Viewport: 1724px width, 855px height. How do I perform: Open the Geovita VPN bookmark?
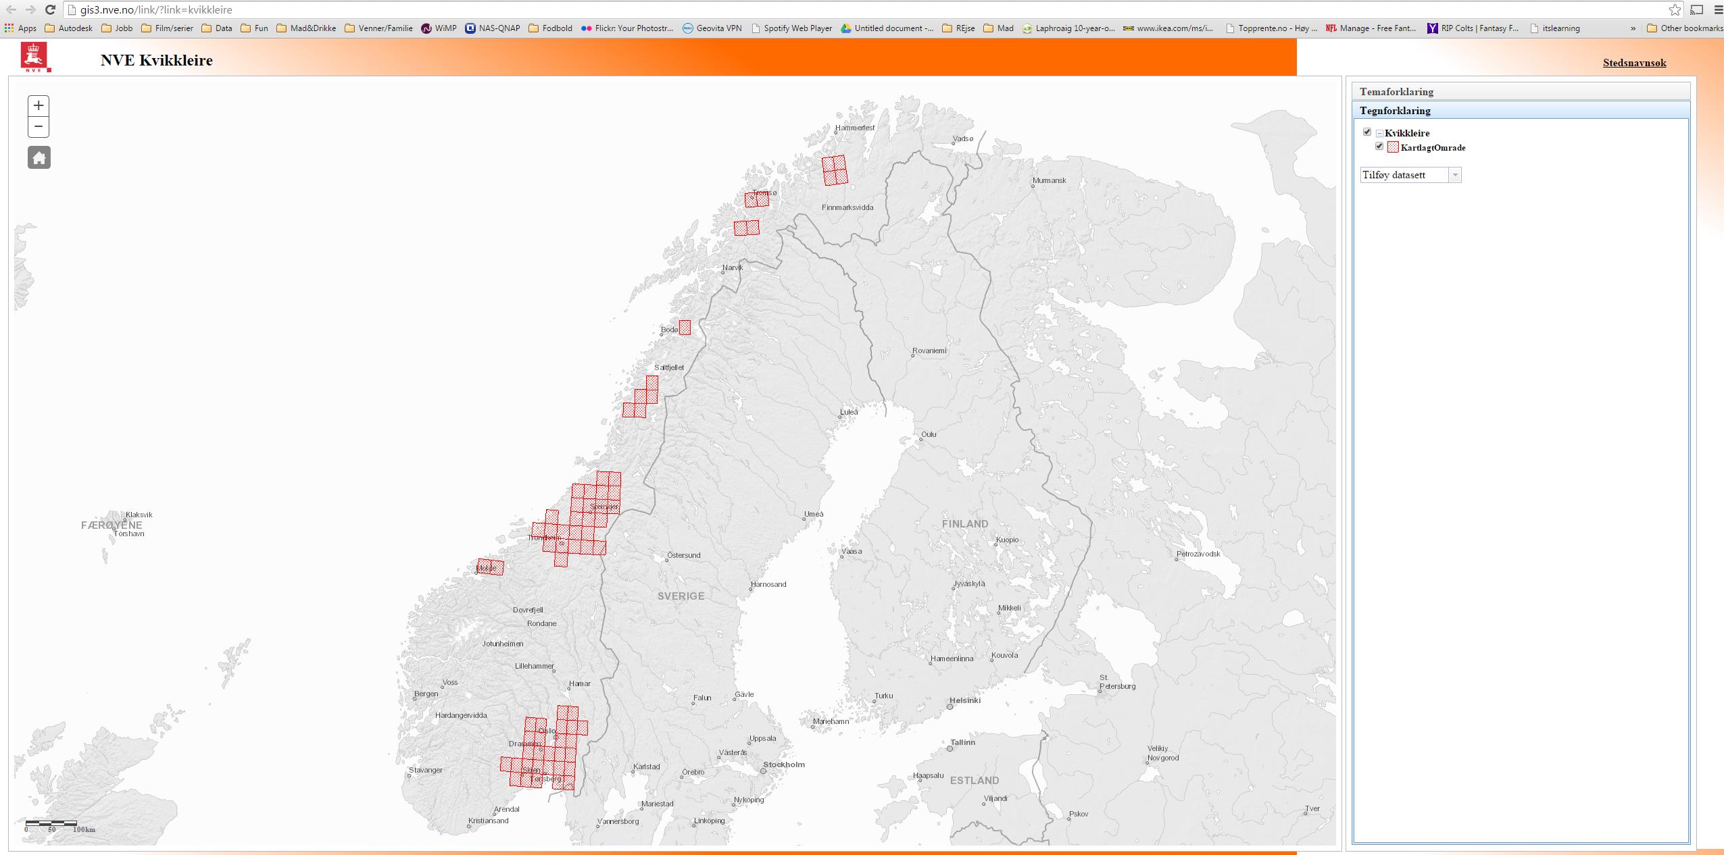712,28
